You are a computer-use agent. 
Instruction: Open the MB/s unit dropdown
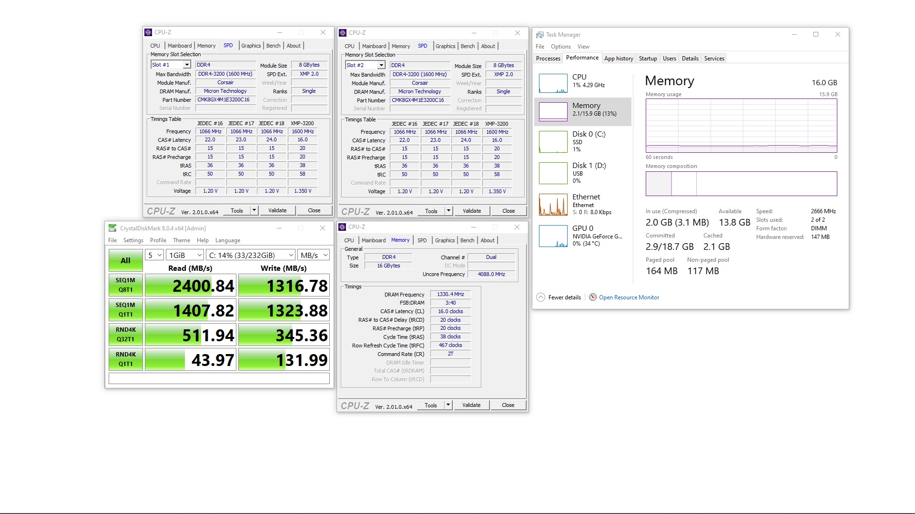(x=313, y=256)
